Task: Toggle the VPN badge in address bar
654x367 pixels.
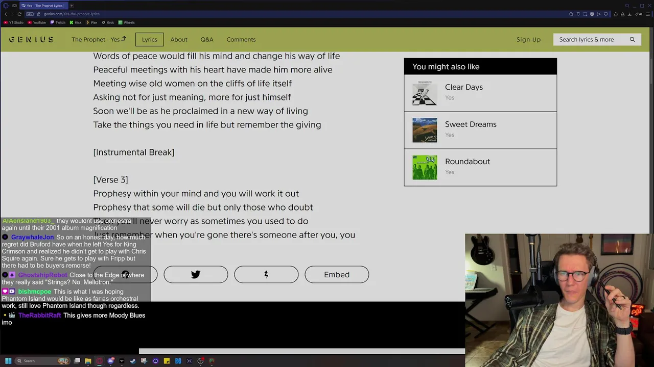Action: coord(30,14)
